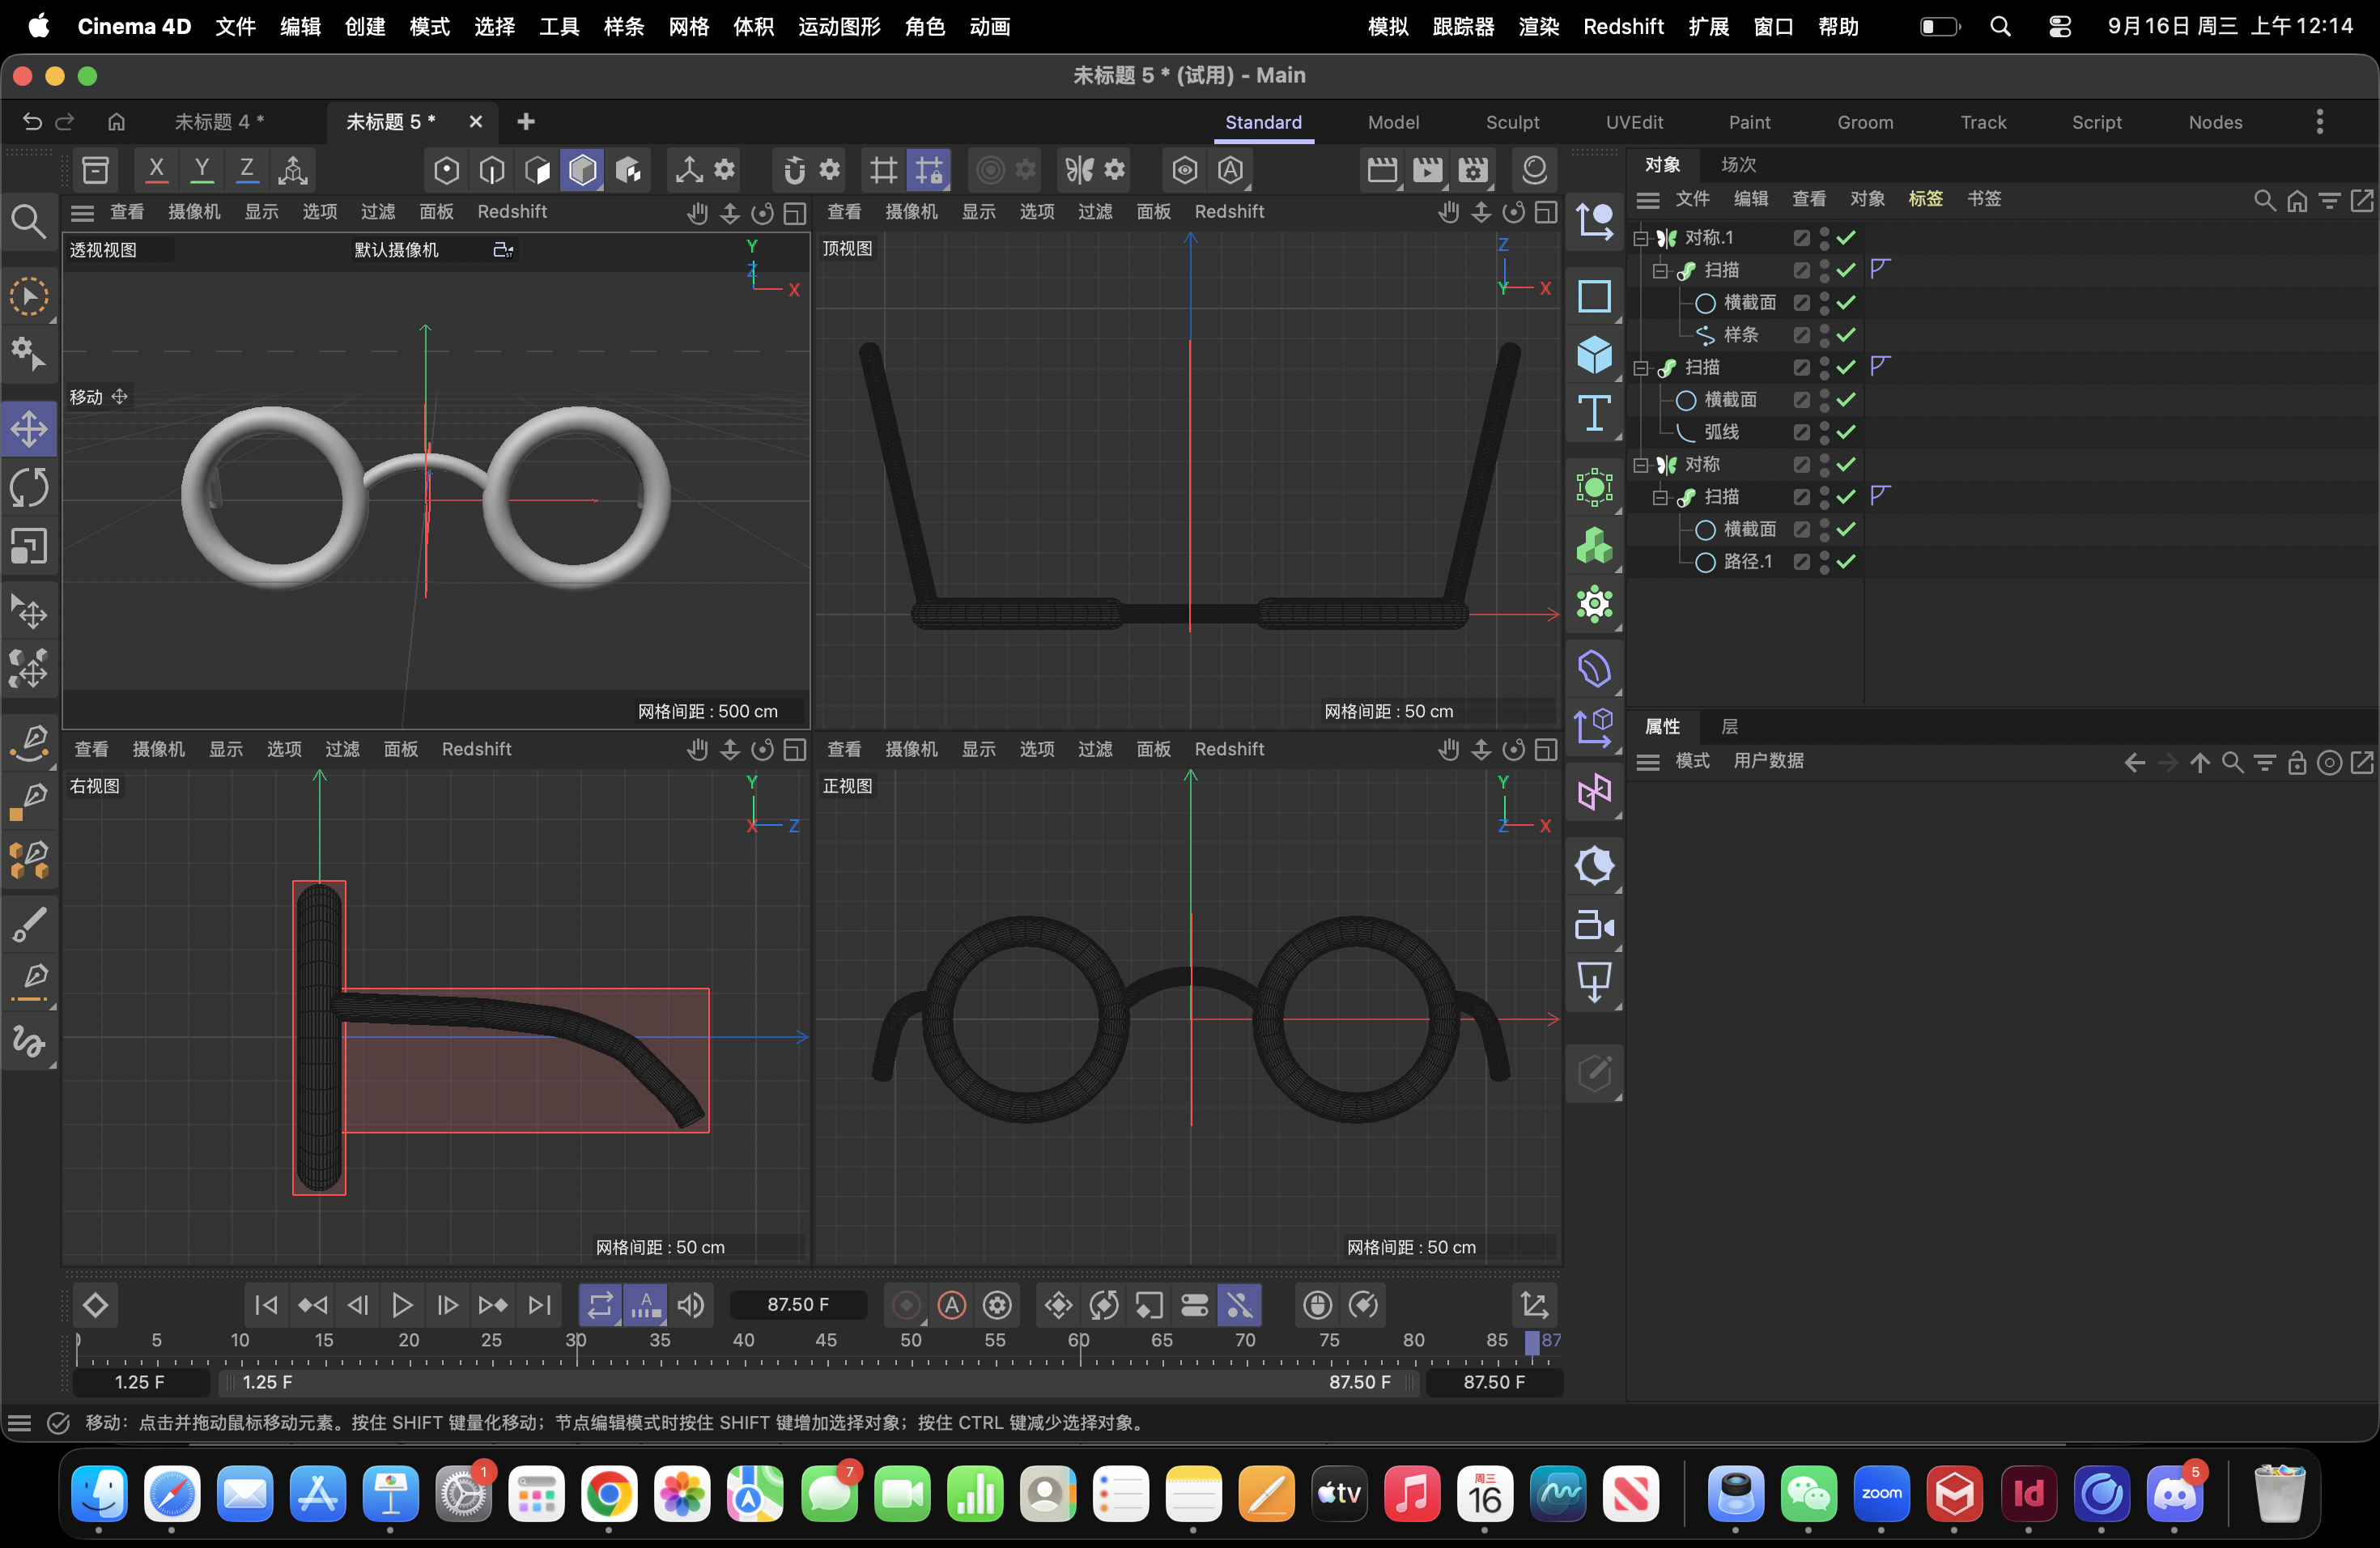Open WeChat from the dock
The width and height of the screenshot is (2380, 1548).
1808,1494
